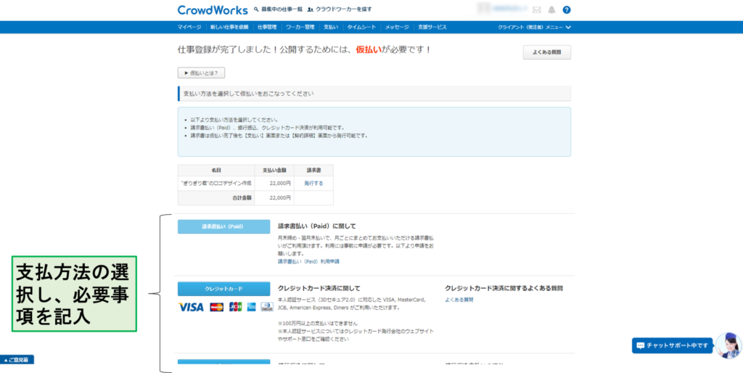Click the chat support operator avatar

(x=728, y=345)
